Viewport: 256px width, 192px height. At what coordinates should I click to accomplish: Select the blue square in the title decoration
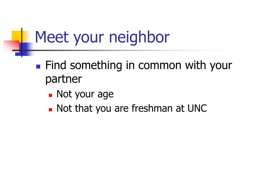[x=24, y=49]
